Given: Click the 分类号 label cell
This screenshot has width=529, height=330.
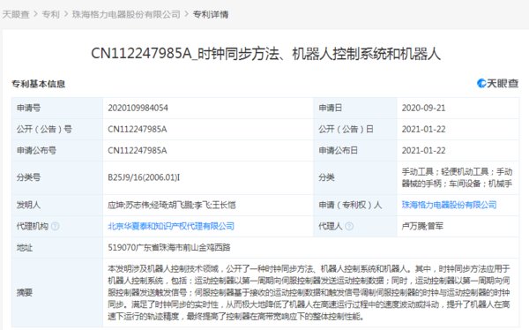Looking at the screenshot, I should click(57, 177).
